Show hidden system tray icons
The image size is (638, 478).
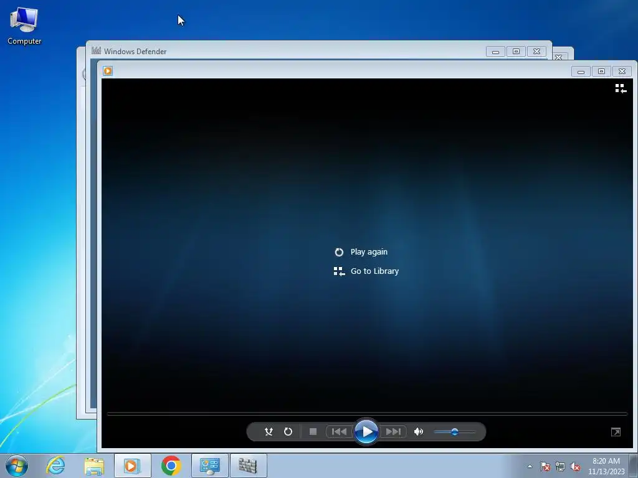530,466
